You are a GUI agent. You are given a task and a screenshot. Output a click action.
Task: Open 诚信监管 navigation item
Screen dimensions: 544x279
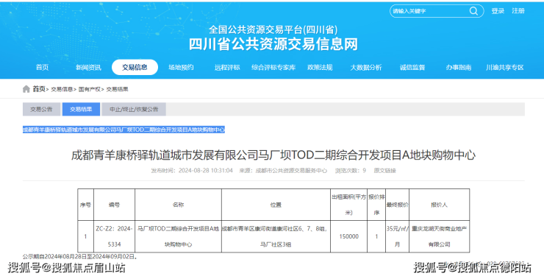[x=412, y=68]
